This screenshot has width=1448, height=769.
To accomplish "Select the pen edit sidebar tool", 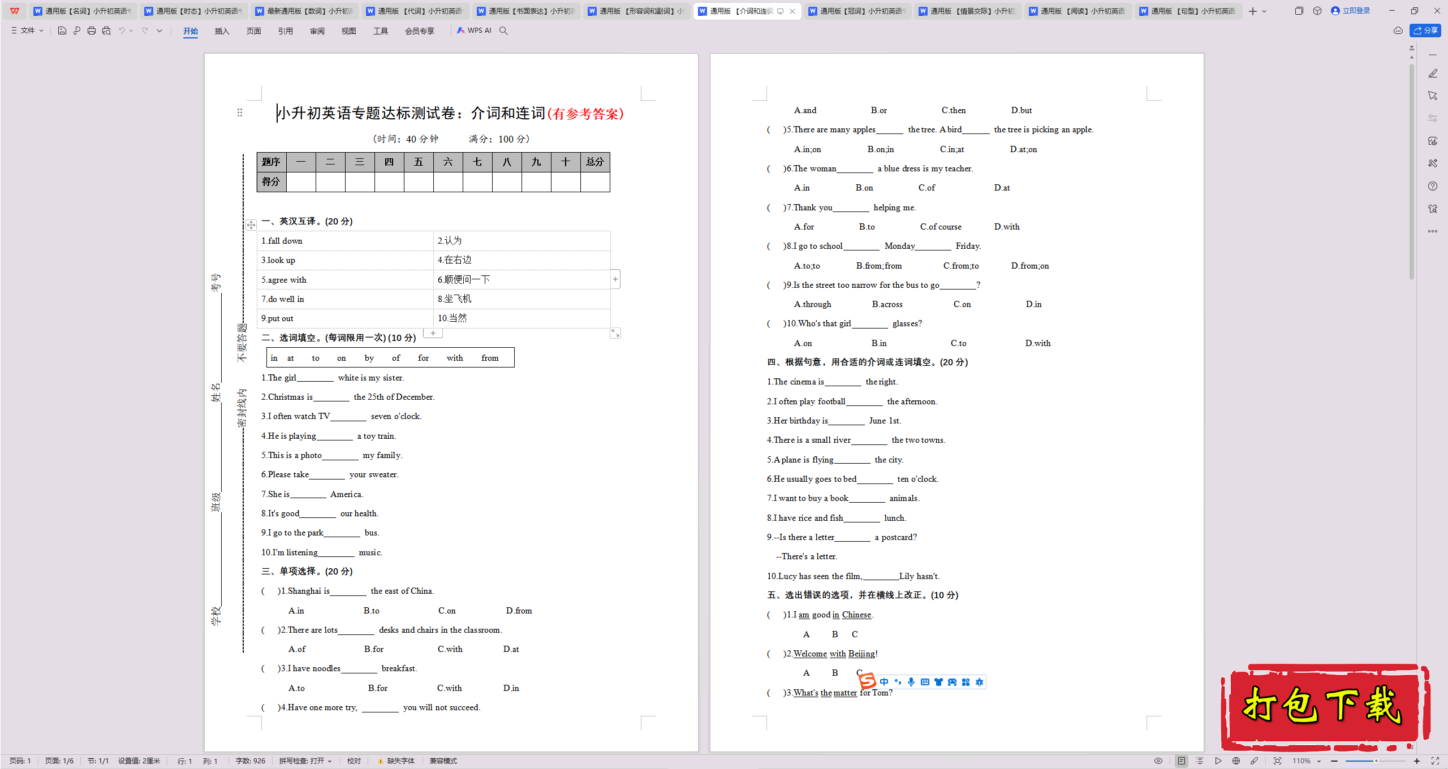I will coord(1433,74).
